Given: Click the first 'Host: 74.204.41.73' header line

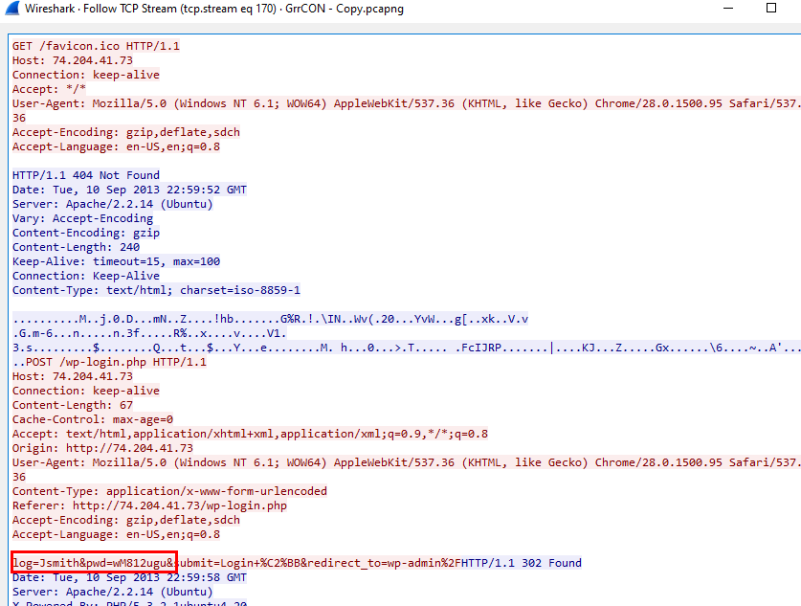Looking at the screenshot, I should 73,60.
